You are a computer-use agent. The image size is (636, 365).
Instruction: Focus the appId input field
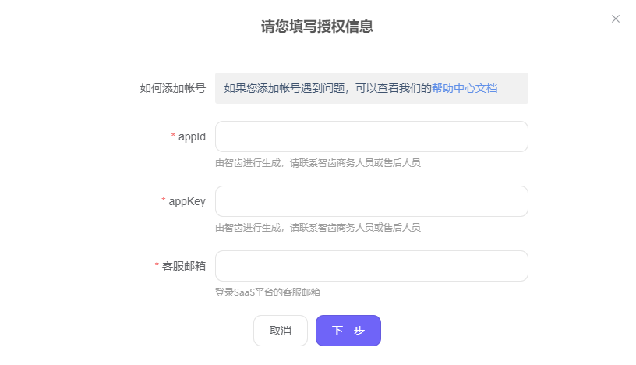point(372,136)
